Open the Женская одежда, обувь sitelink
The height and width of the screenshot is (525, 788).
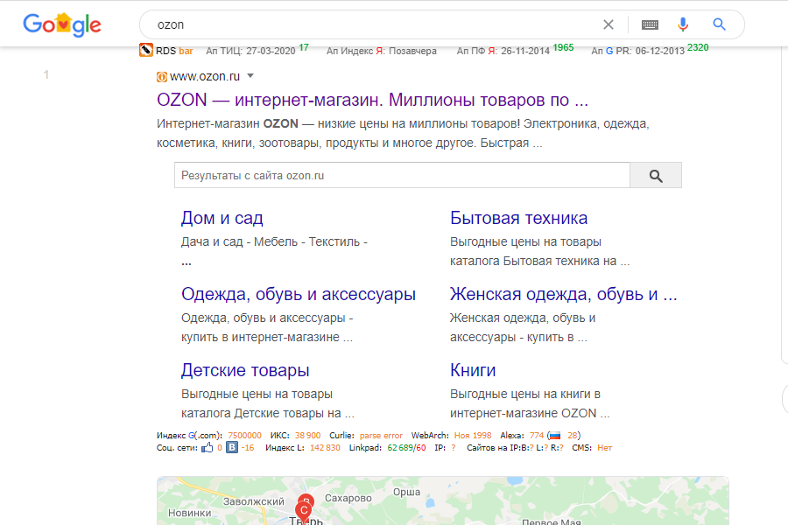563,294
